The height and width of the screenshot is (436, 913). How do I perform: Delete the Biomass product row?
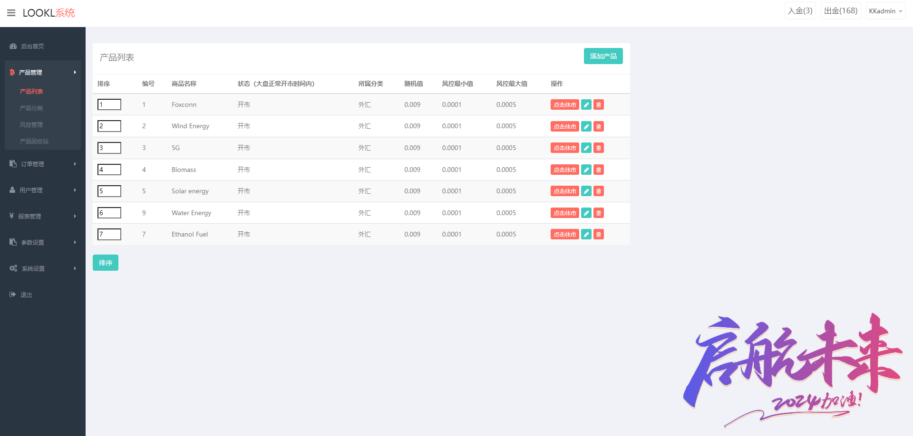point(599,170)
